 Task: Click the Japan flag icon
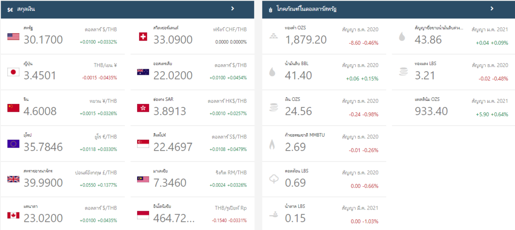coord(13,72)
